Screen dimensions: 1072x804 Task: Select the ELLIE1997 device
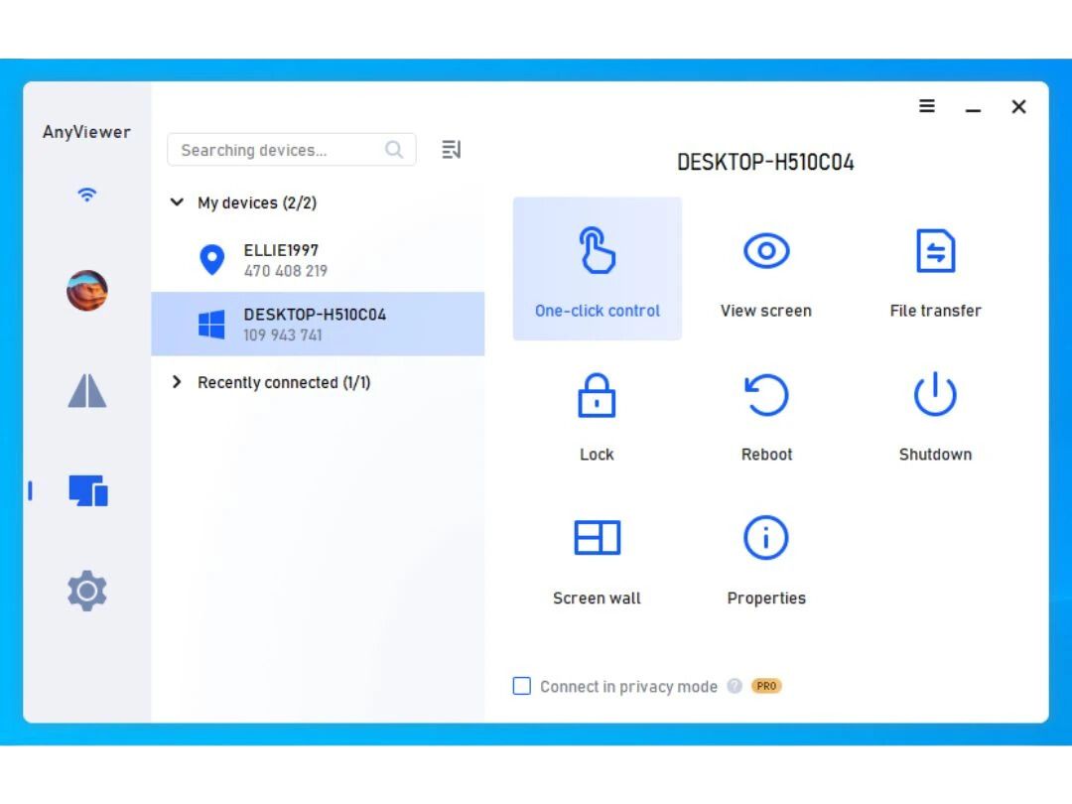click(x=318, y=260)
